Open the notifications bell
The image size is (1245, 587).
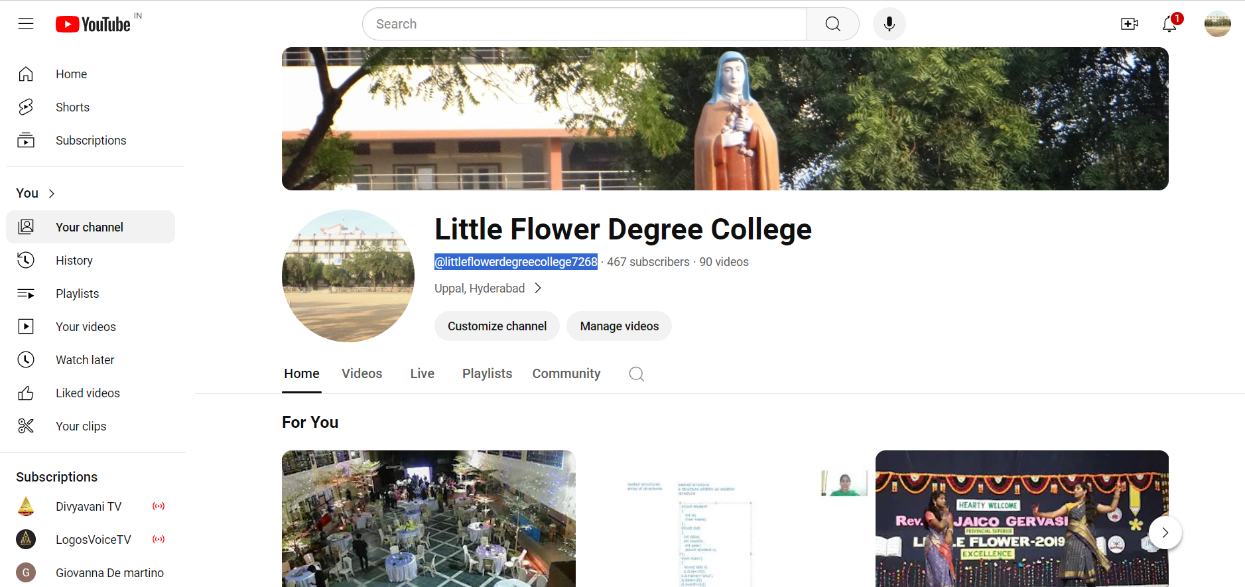tap(1169, 24)
